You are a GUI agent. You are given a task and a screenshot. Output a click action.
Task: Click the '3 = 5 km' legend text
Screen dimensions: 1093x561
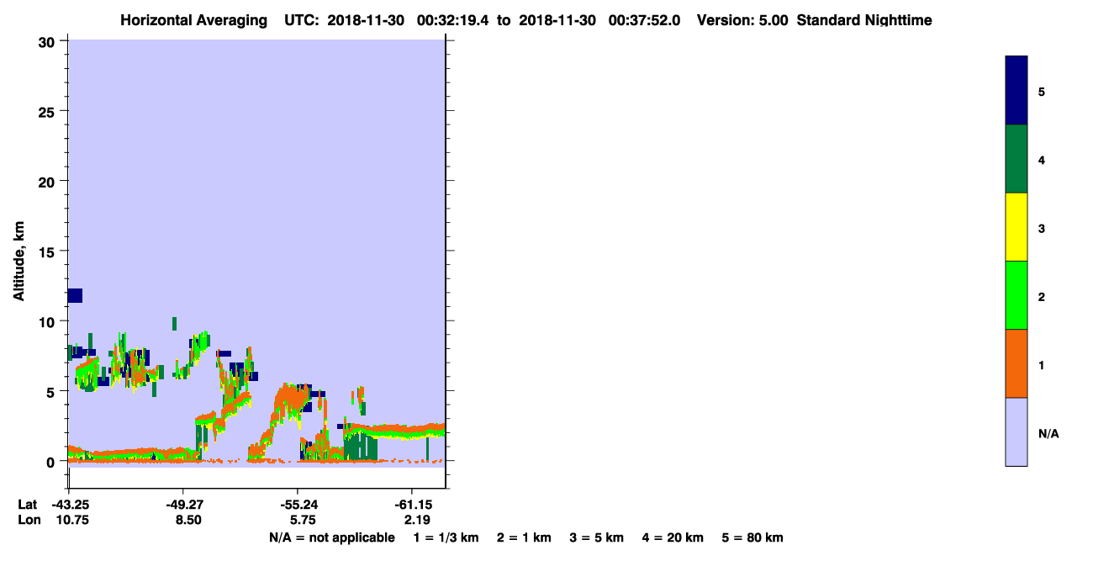[x=597, y=537]
